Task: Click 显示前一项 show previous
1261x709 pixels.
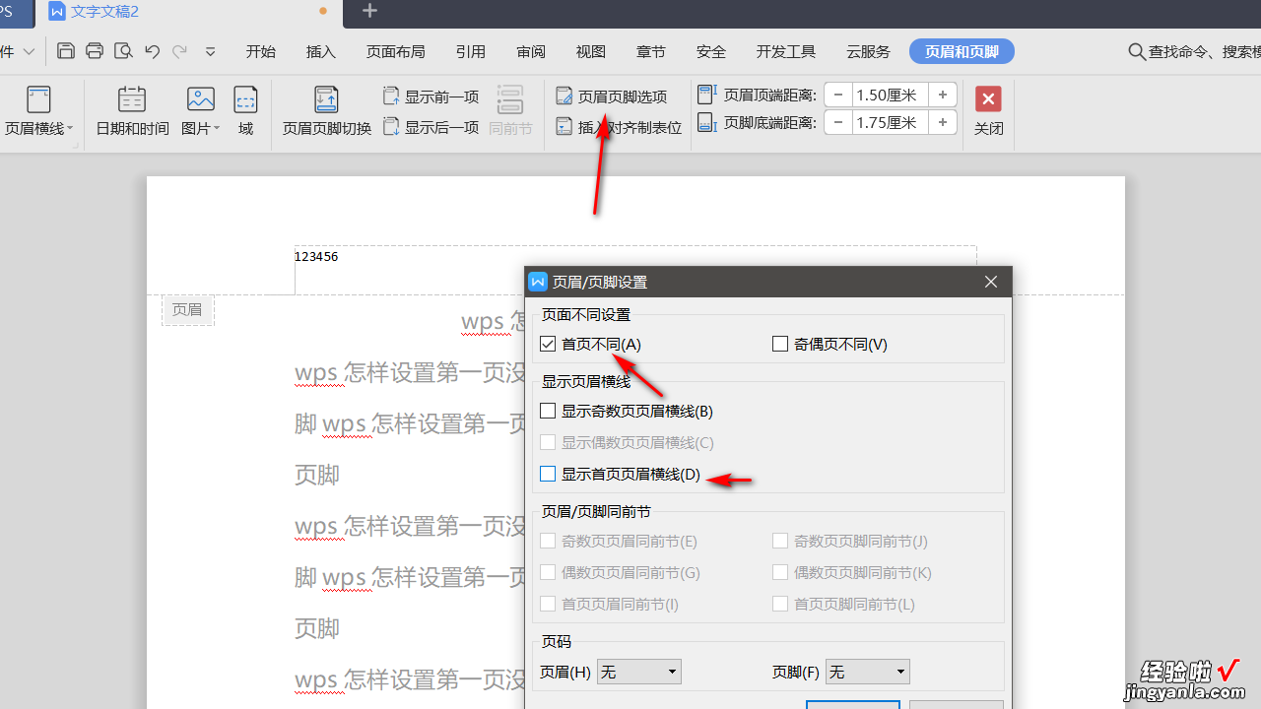Action: (431, 97)
